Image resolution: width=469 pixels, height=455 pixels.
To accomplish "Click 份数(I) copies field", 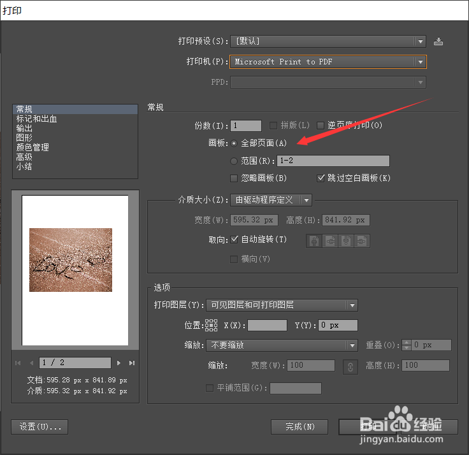I will tap(246, 126).
